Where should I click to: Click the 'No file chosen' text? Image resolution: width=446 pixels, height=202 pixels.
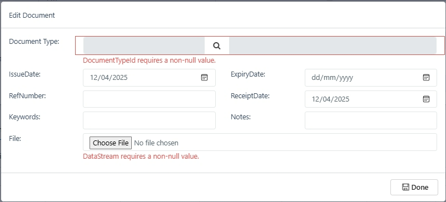coord(156,143)
